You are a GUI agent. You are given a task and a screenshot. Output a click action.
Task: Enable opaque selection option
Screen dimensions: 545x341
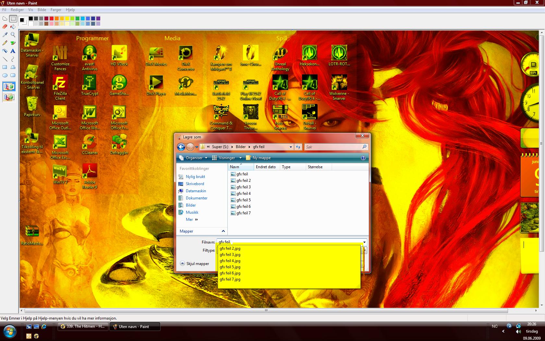[9, 87]
